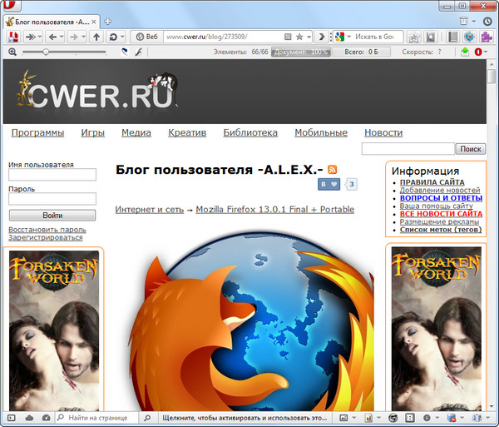Screen dimensions: 499x427
Task: Open a new tab with the plus button
Action: [108, 19]
